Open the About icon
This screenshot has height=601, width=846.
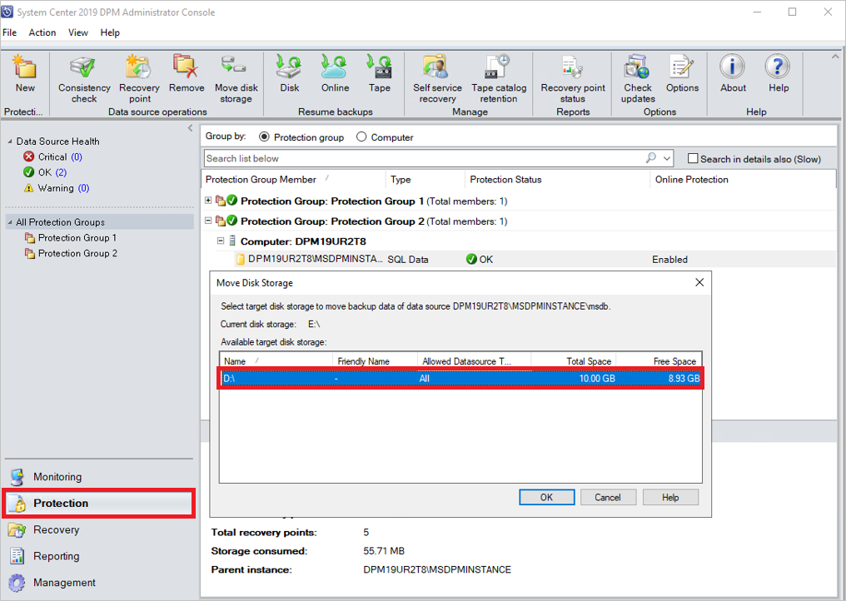tap(732, 67)
